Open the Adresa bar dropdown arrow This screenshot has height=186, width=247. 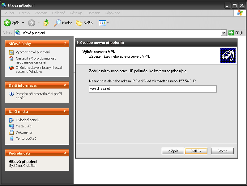[x=224, y=33]
